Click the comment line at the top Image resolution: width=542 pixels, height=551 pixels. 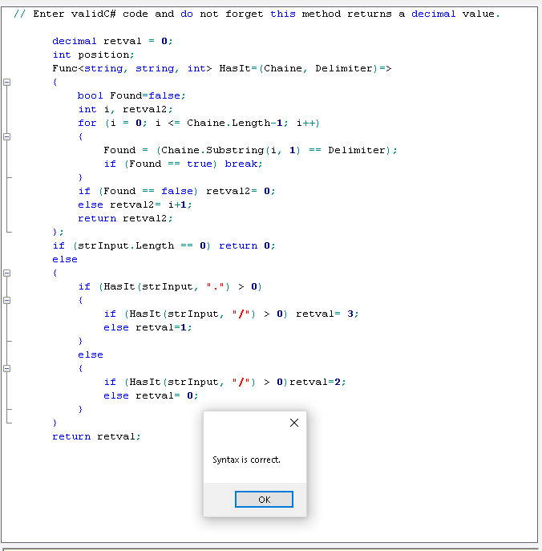click(257, 14)
